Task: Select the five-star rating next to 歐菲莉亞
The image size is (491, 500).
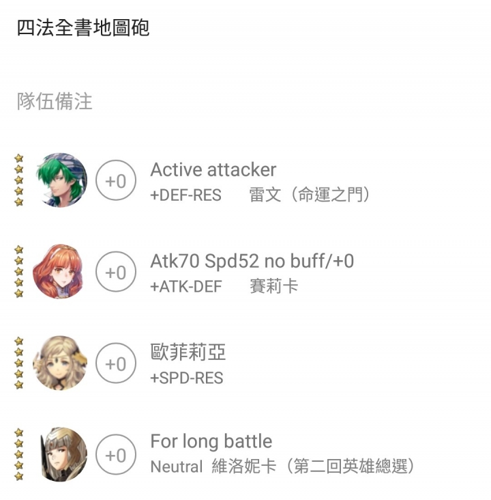Action: (x=19, y=363)
